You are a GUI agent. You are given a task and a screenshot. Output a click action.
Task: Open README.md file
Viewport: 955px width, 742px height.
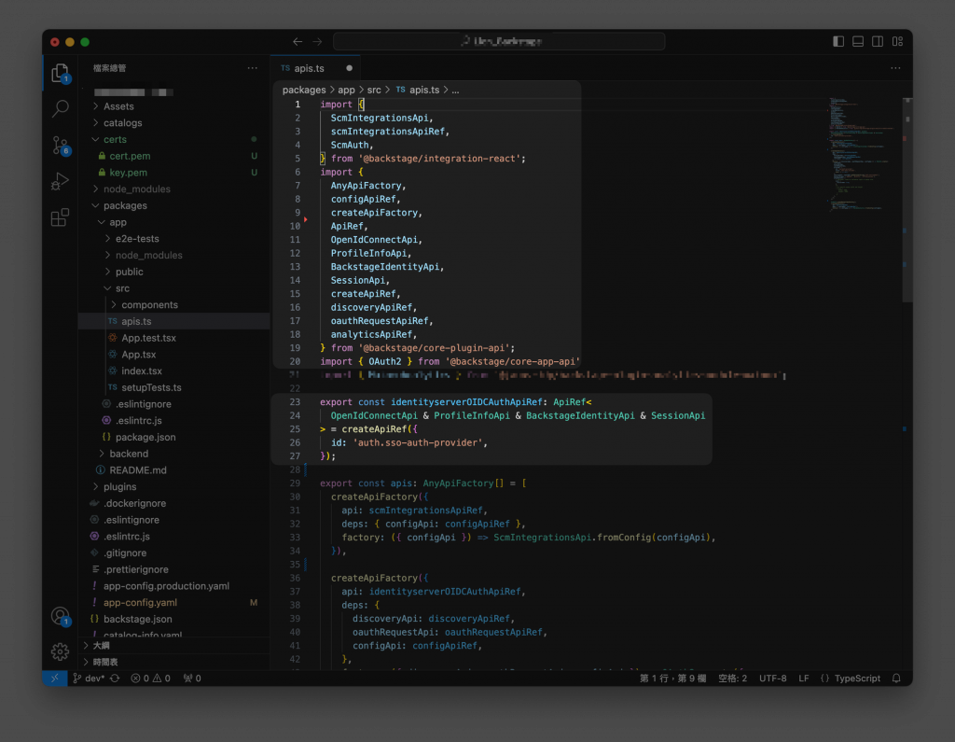click(174, 470)
